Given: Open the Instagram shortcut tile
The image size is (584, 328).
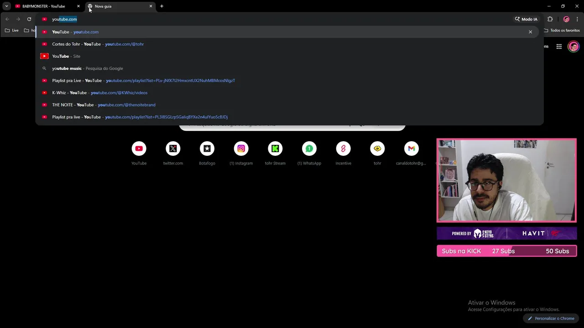Looking at the screenshot, I should click(241, 153).
